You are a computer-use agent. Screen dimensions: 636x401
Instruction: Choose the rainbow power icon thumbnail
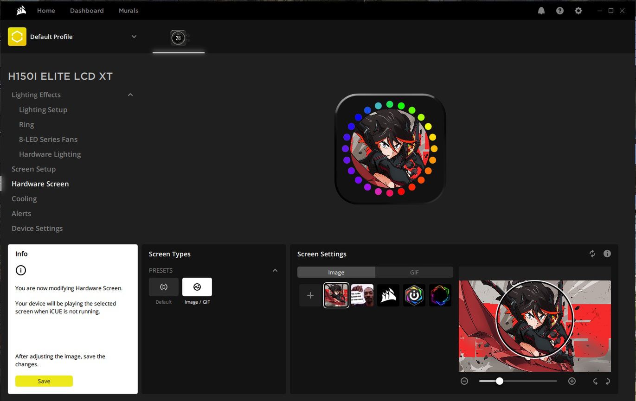(414, 295)
